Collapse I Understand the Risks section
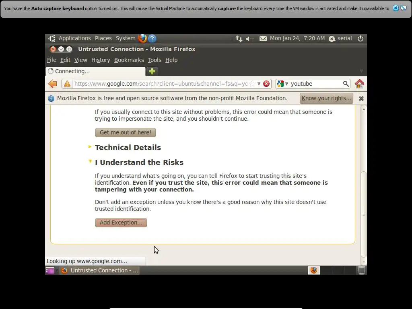 tap(90, 161)
